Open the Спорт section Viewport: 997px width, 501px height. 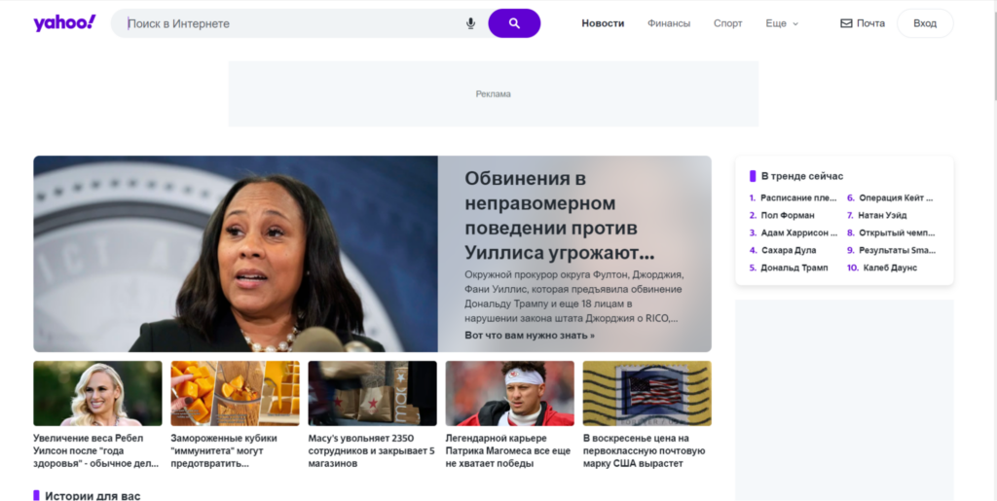tap(727, 23)
